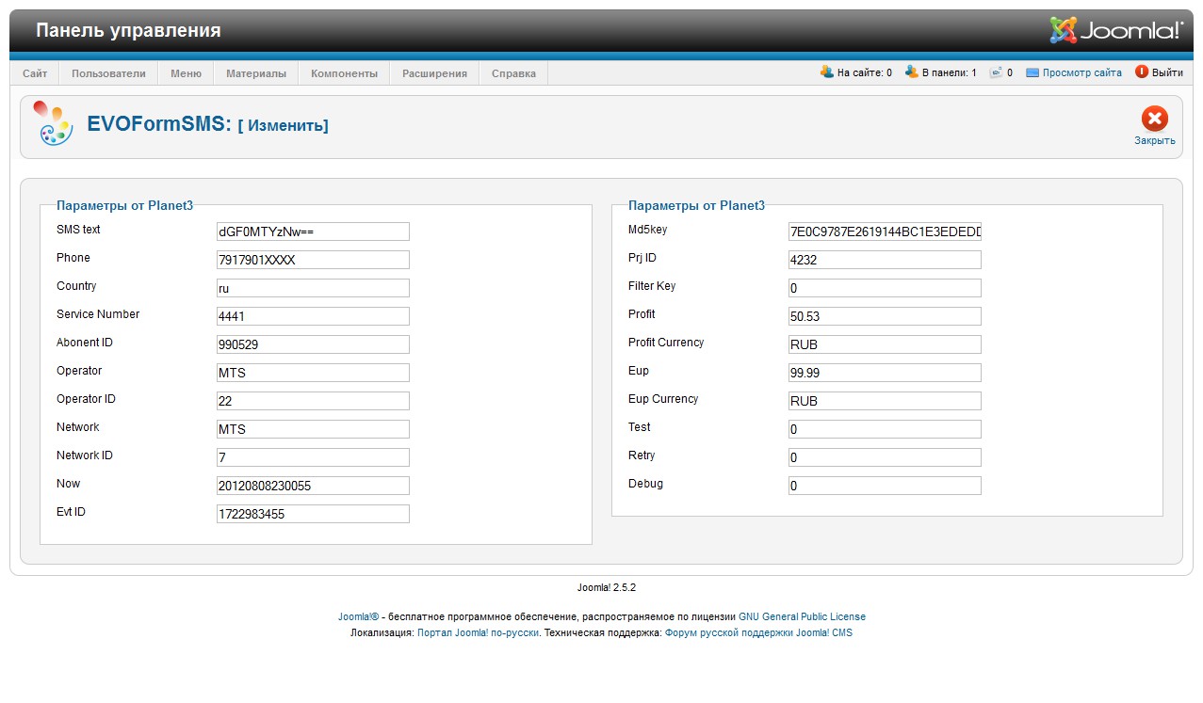Click the Joomla! logo in header
The image size is (1203, 703).
click(1116, 30)
